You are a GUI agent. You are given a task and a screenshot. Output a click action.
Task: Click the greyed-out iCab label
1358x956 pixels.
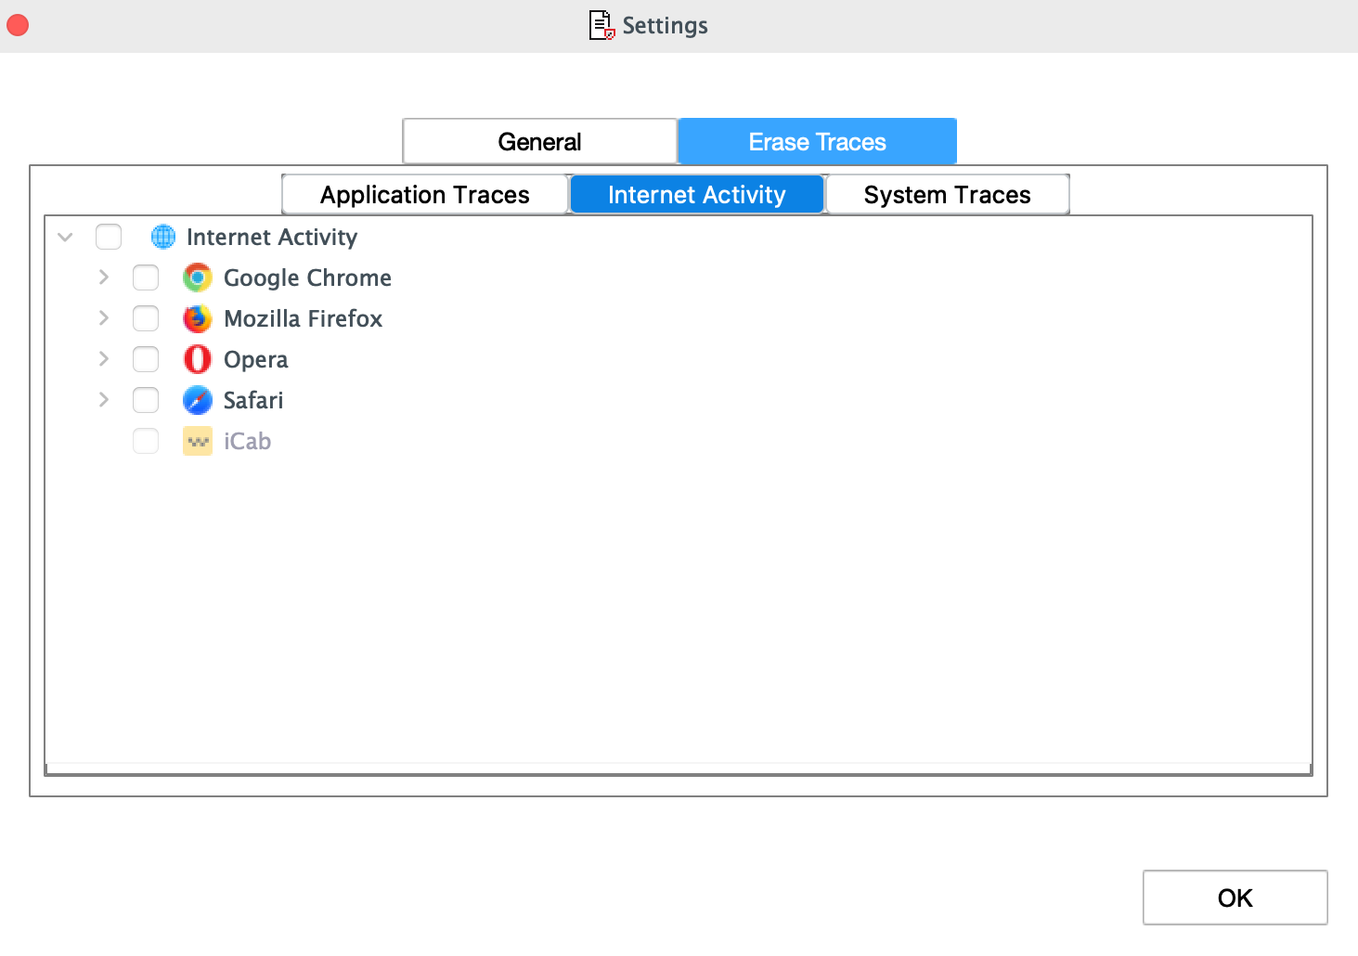point(247,441)
